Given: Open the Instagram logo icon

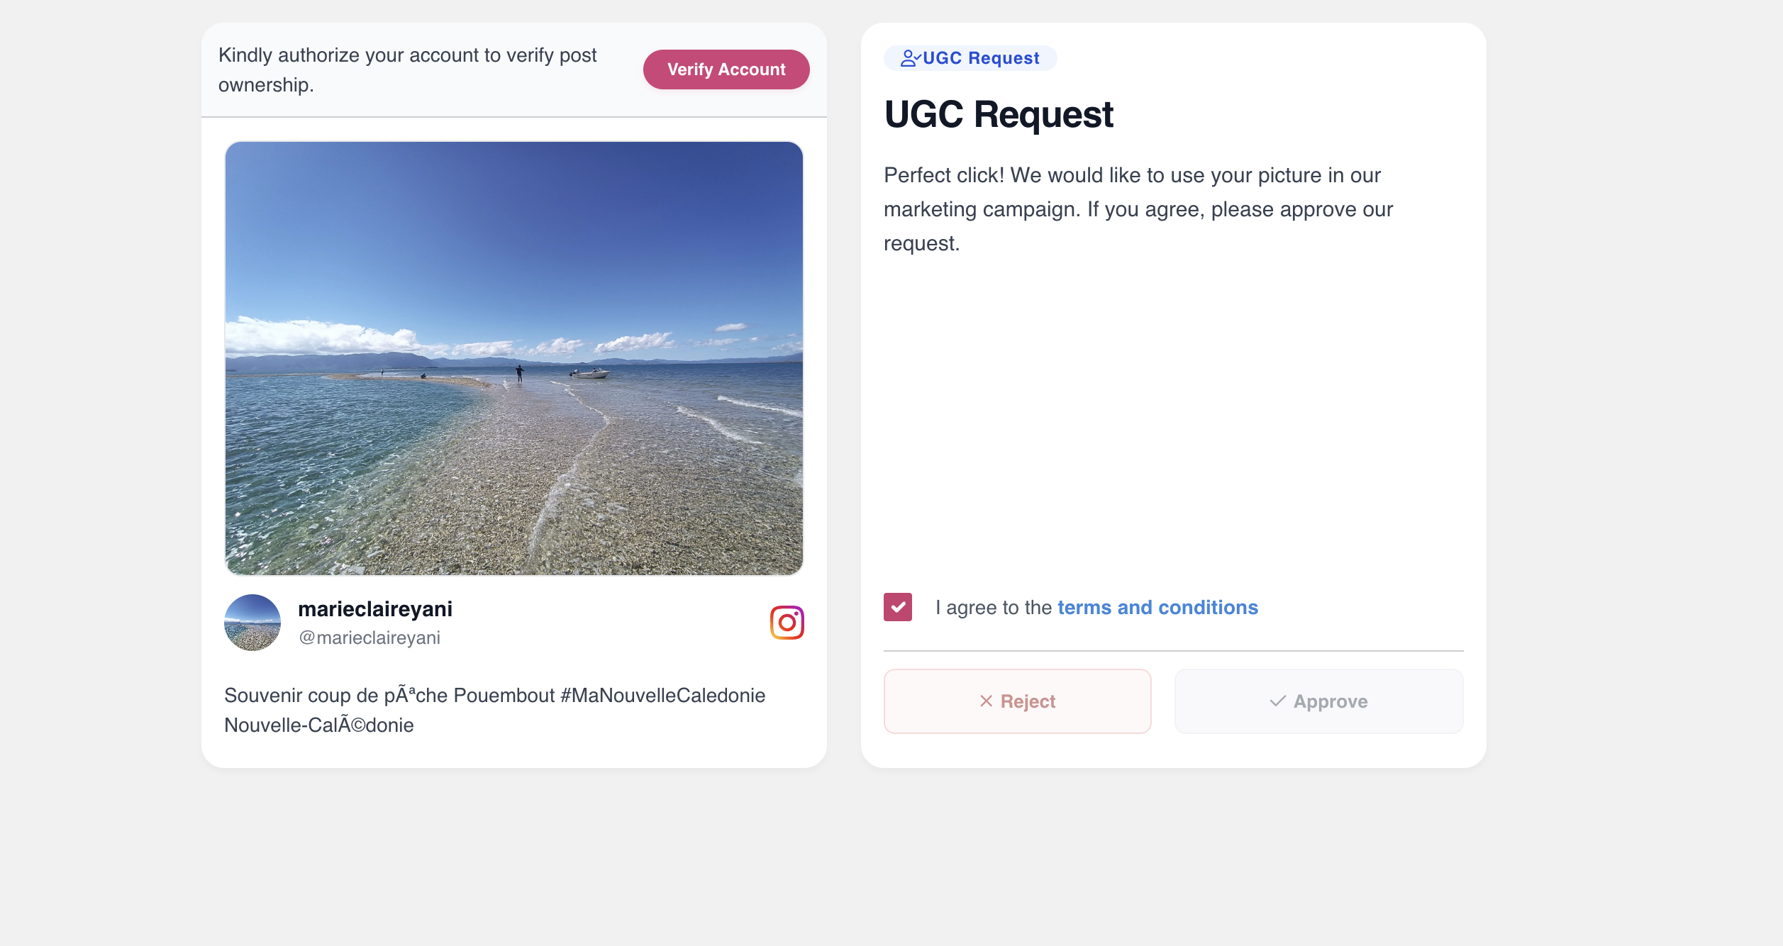Looking at the screenshot, I should pos(787,623).
